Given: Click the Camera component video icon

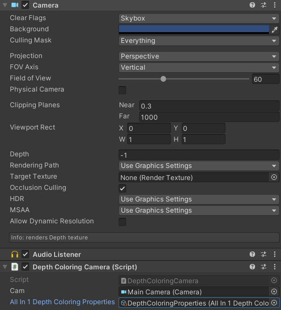Looking at the screenshot, I should [x=15, y=5].
